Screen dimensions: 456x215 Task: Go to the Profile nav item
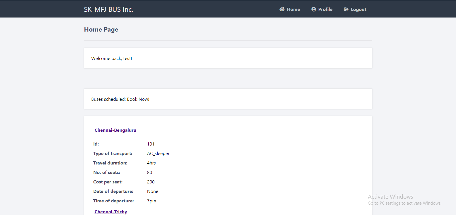[x=322, y=9]
